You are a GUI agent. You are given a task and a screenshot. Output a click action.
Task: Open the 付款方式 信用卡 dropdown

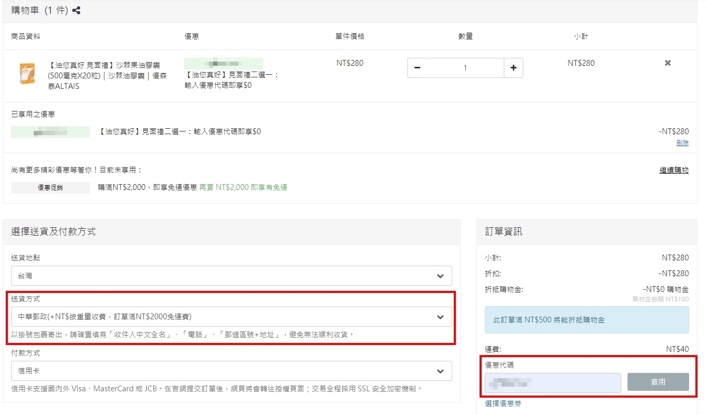(x=231, y=371)
